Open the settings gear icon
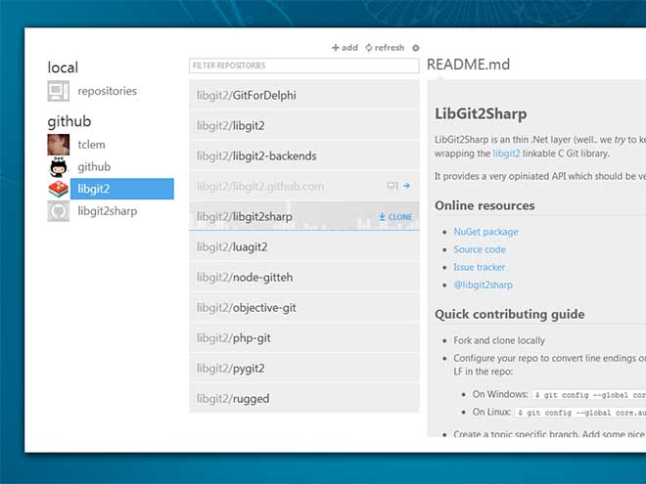Screen dimensions: 646x484 tap(416, 48)
